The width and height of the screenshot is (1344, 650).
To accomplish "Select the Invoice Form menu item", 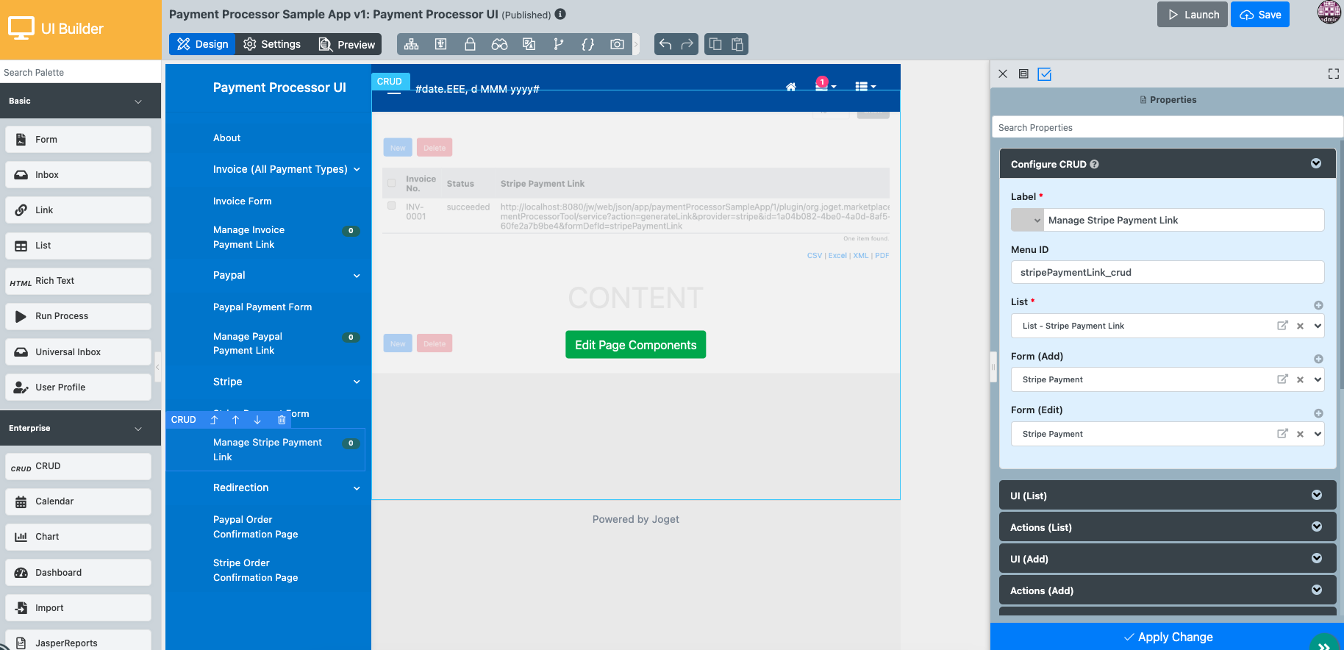I will (x=242, y=201).
